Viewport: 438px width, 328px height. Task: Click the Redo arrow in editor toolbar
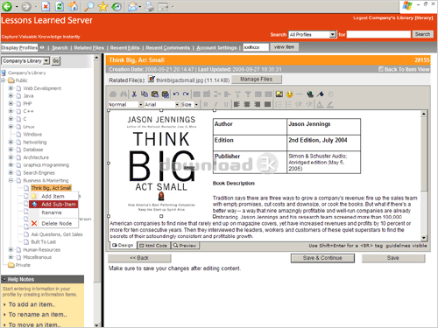186,94
